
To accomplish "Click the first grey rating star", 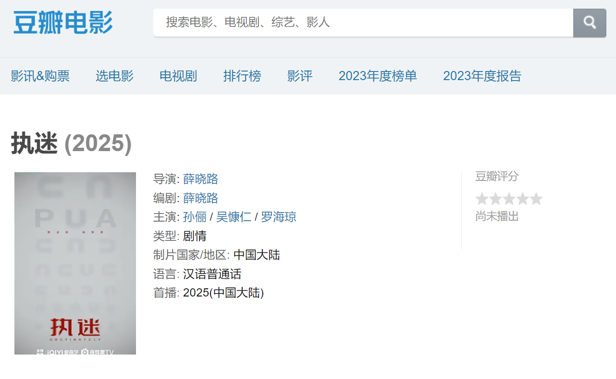I will tap(482, 199).
